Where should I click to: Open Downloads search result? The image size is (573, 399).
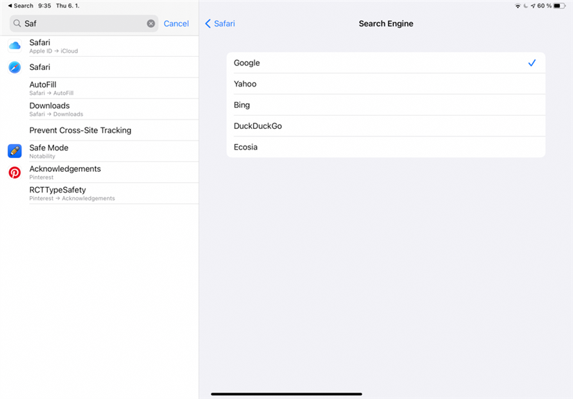(104, 109)
